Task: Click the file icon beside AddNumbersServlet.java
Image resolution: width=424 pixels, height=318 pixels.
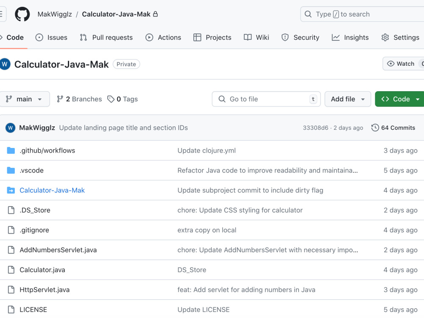Action: click(x=11, y=250)
